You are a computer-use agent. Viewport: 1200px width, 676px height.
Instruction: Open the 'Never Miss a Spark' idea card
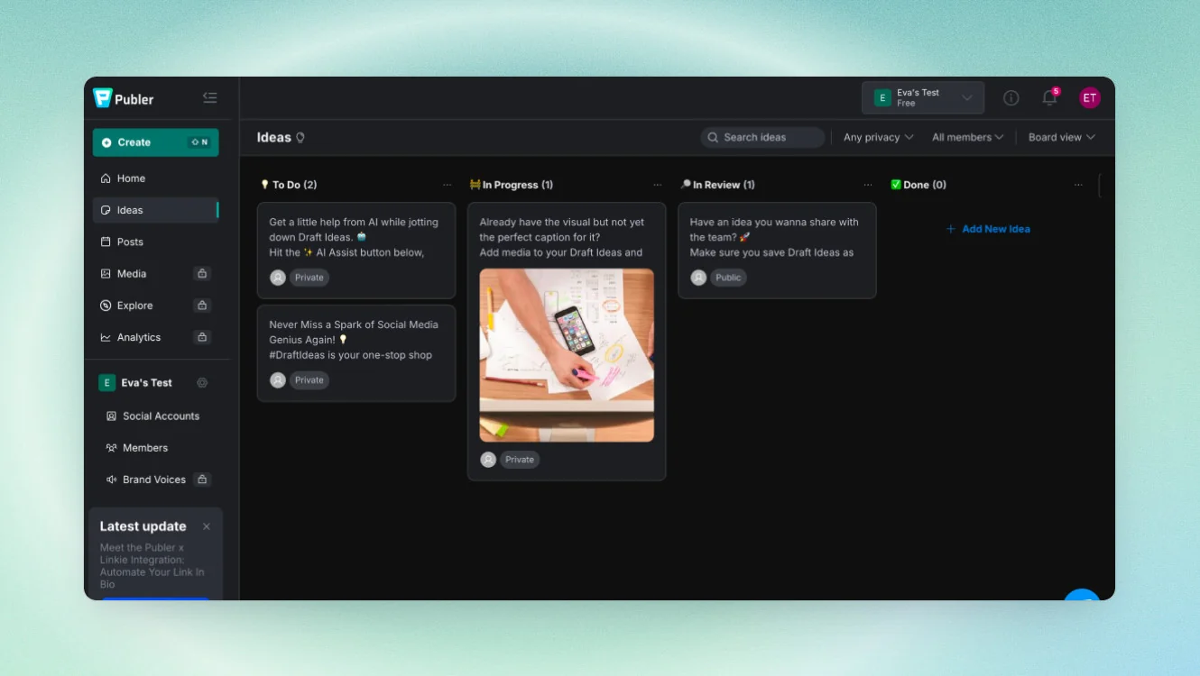click(x=356, y=353)
